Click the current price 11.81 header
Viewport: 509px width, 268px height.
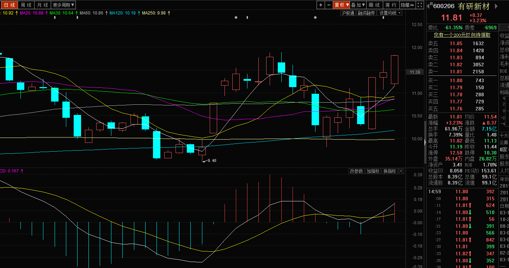[452, 18]
